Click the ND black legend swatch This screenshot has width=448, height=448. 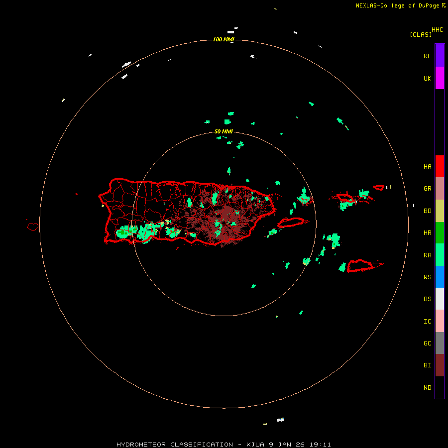click(440, 387)
